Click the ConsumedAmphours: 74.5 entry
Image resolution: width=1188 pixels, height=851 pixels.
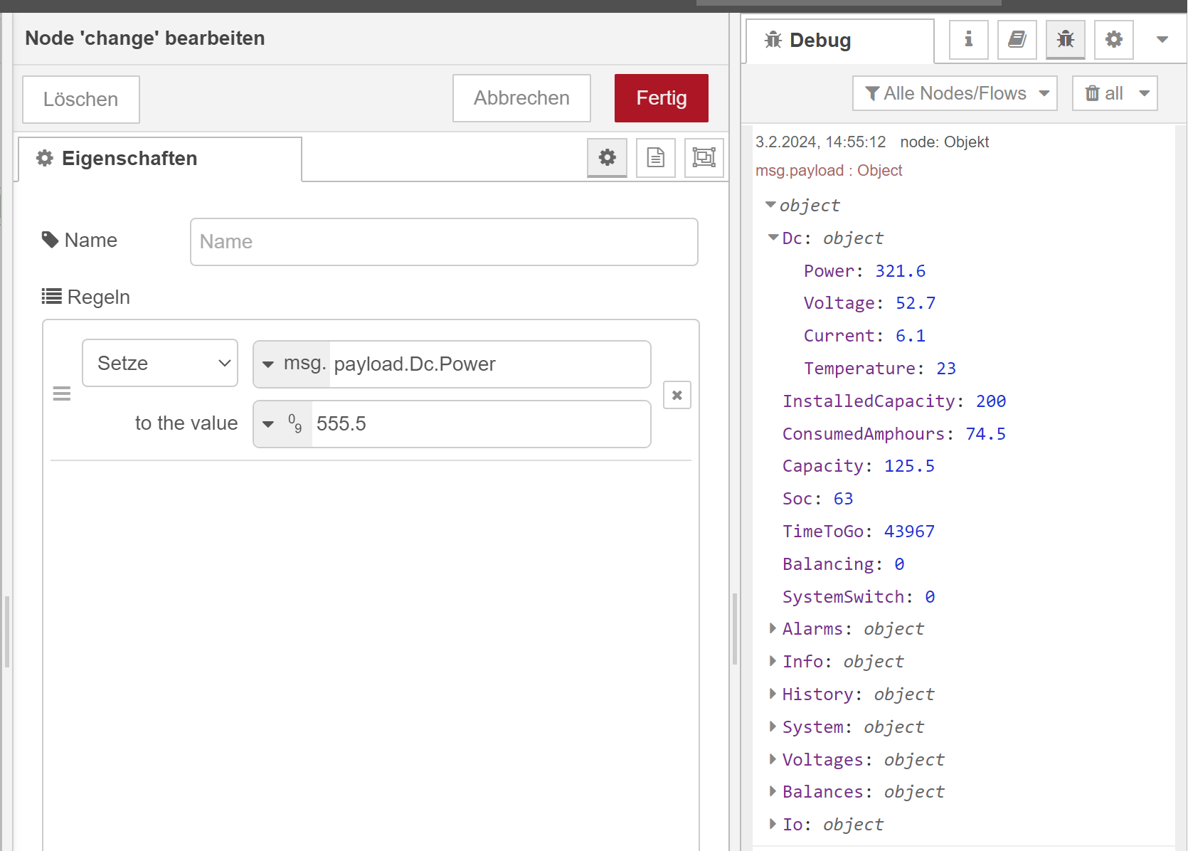click(x=894, y=434)
